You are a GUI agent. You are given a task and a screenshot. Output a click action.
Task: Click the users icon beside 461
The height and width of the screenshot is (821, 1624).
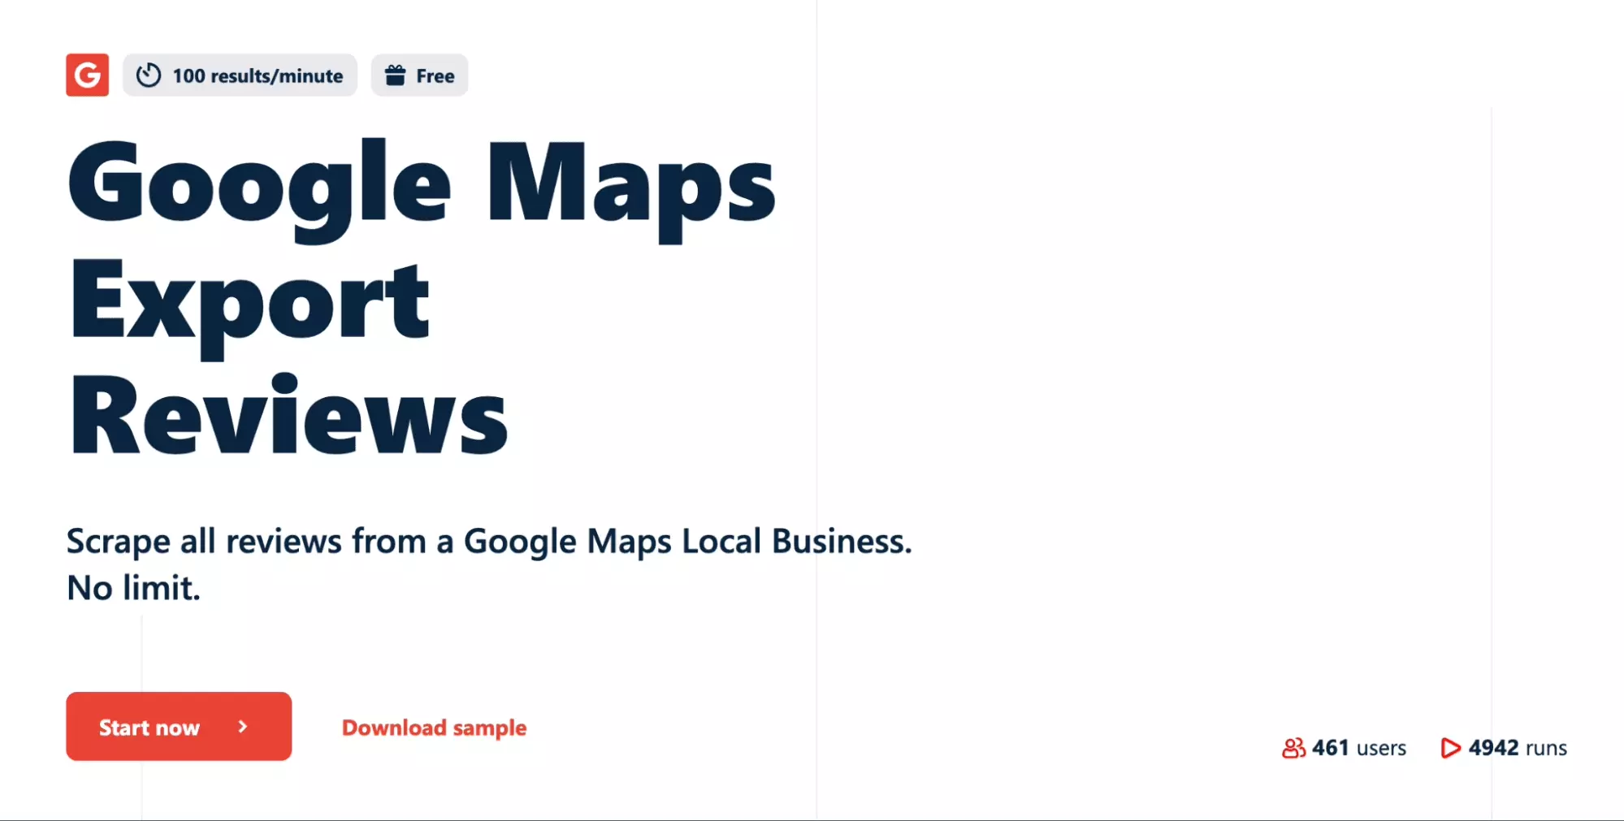(1293, 747)
